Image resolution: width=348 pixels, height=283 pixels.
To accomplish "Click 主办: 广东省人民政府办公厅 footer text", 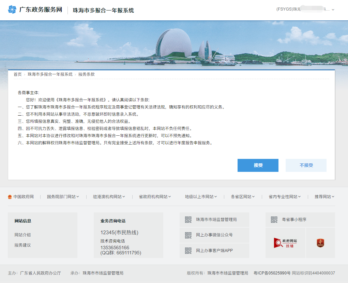I will click(34, 273).
